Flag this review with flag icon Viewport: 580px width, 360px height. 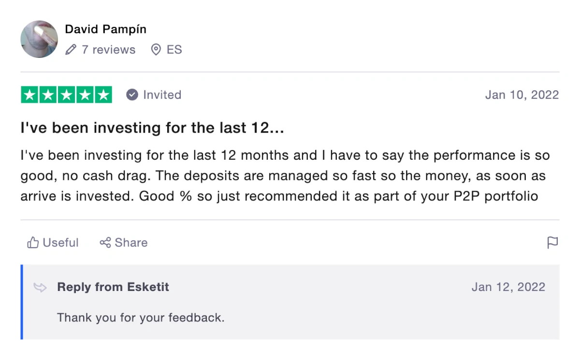click(x=552, y=242)
